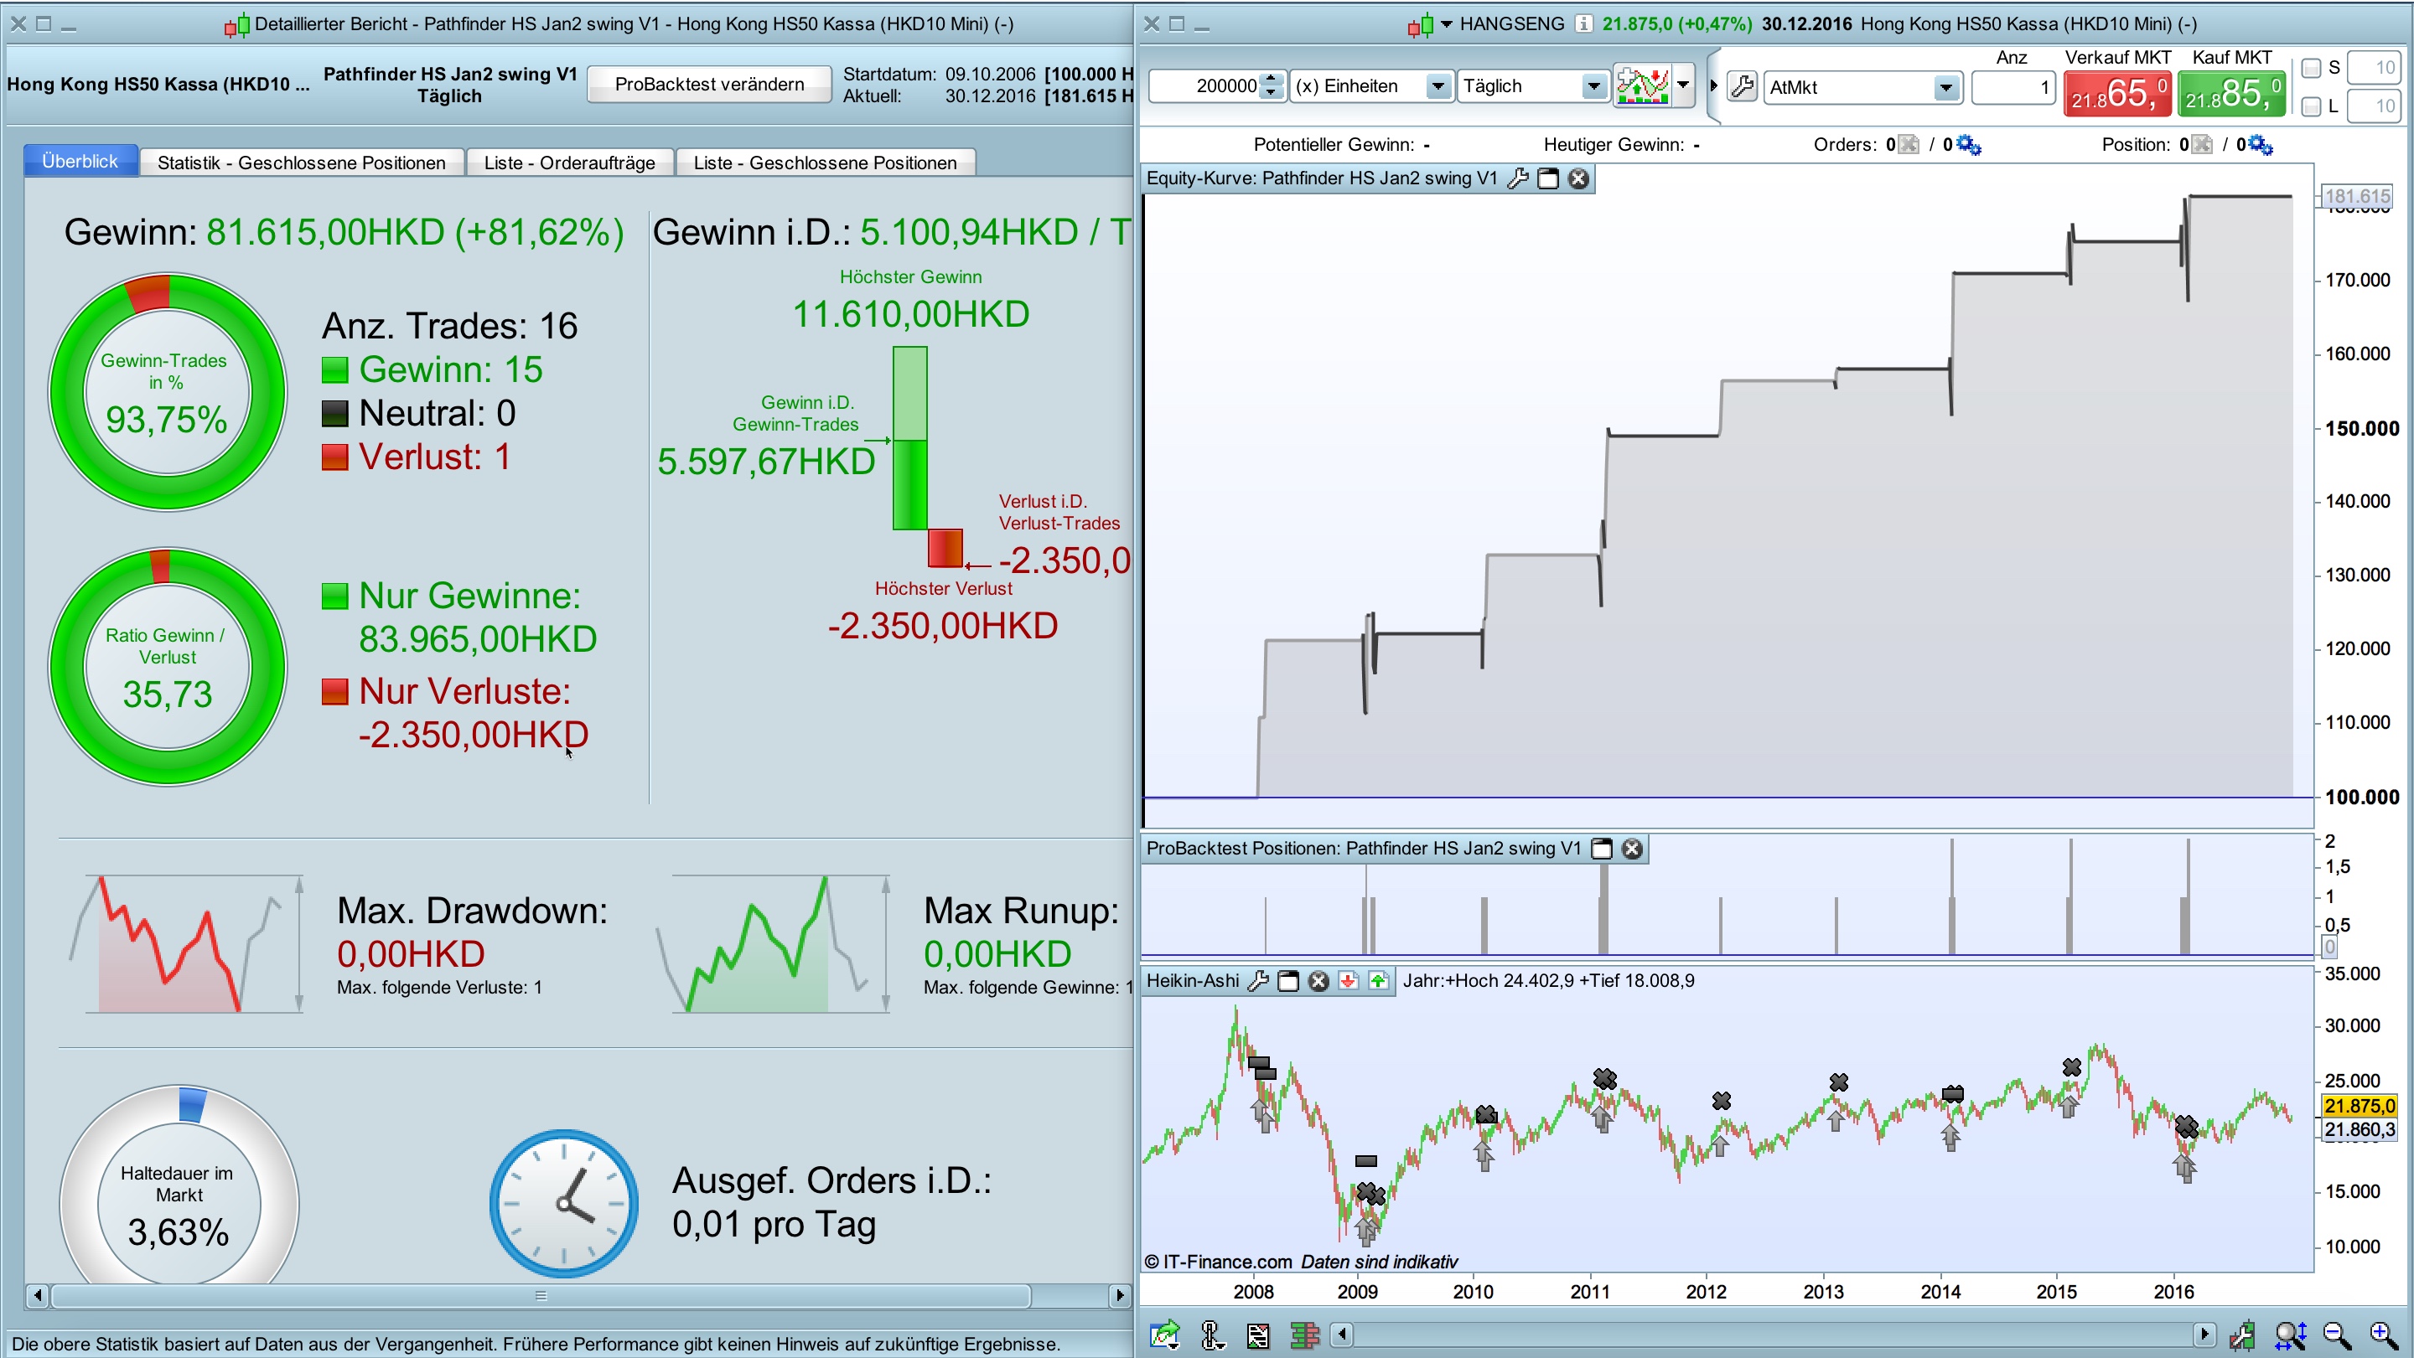
Task: Expand the (x) Einheiten dropdown
Action: (x=1437, y=87)
